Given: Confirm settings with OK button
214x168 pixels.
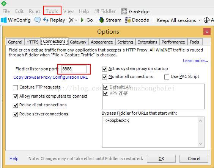Looking at the screenshot, I should 161,159.
